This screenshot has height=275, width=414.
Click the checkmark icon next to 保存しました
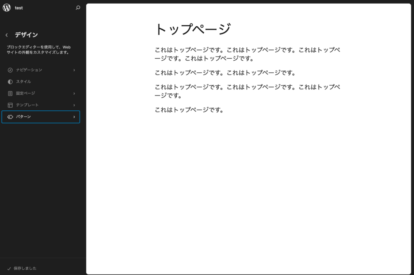[9, 268]
